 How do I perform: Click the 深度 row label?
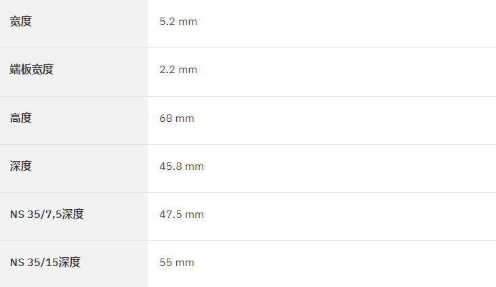pos(21,167)
